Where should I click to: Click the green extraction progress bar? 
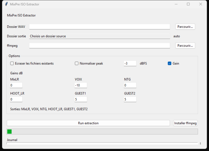102,132
